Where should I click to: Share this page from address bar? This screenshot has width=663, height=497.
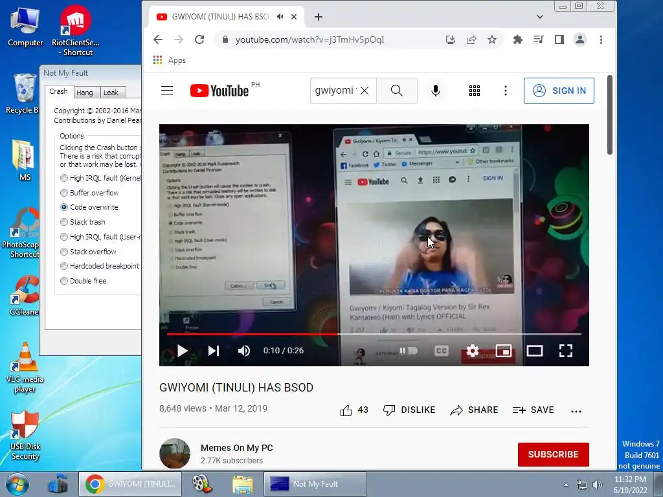[471, 39]
